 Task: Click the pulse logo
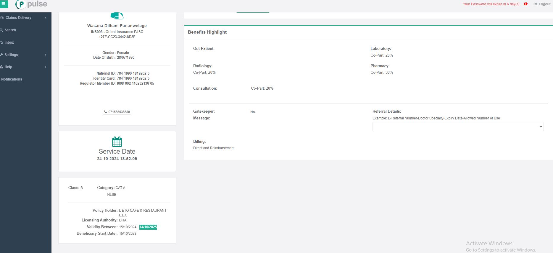point(31,4)
